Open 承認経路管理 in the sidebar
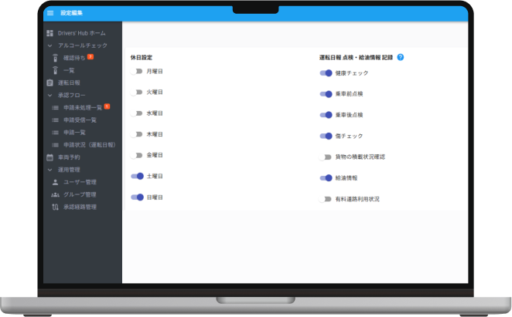Screen dimensions: 512x317 point(80,207)
